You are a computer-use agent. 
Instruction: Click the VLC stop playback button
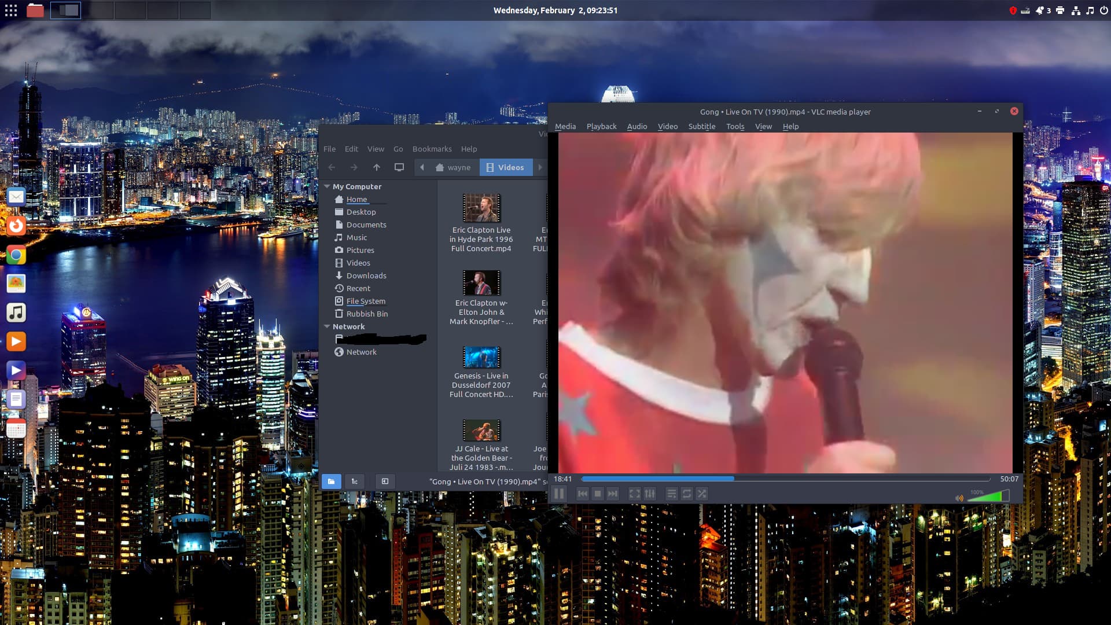click(598, 494)
